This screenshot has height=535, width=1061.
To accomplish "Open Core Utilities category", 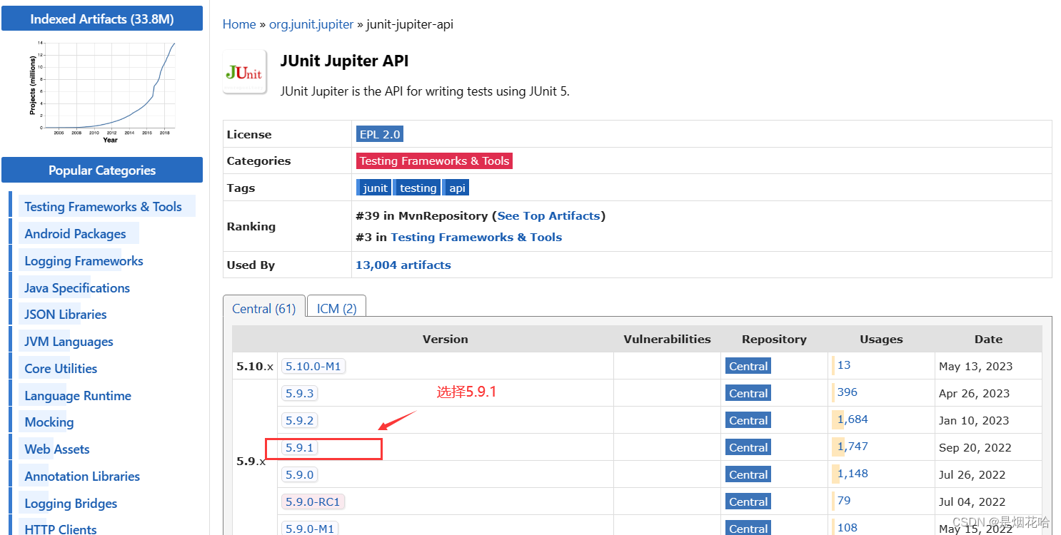I will click(x=61, y=369).
